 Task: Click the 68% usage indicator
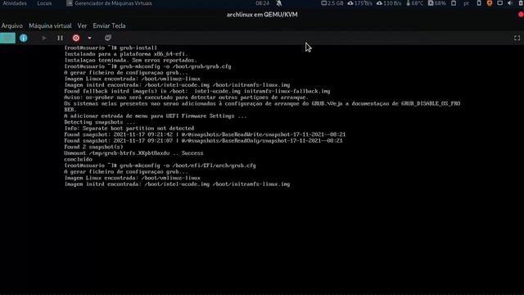point(437,3)
